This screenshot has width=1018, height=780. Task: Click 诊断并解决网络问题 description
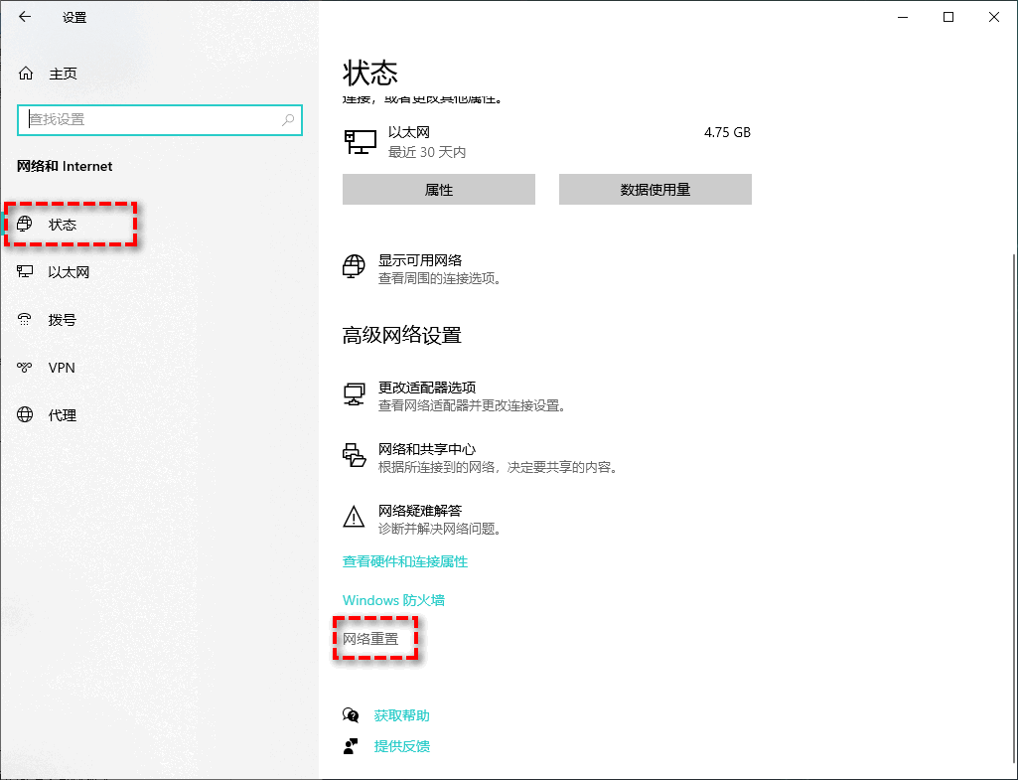coord(440,529)
